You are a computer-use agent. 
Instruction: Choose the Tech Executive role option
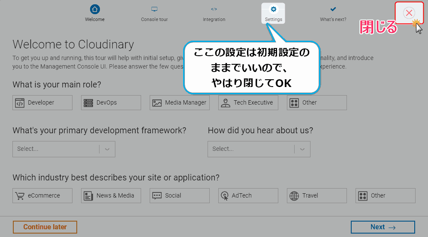(x=248, y=102)
